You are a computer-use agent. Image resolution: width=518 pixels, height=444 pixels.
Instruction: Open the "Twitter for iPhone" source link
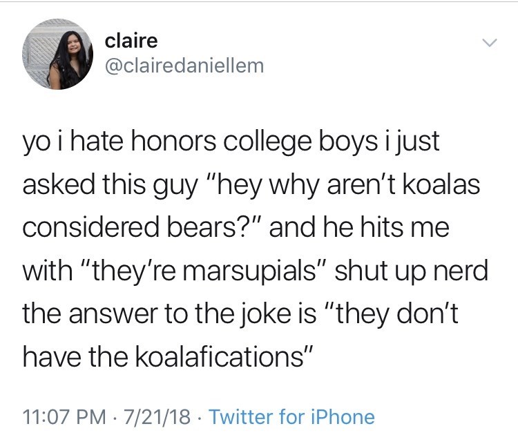coord(291,416)
